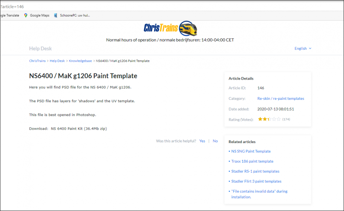Screen dimensions: 344x211
Task: Open the English language dropdown
Action: pos(303,48)
